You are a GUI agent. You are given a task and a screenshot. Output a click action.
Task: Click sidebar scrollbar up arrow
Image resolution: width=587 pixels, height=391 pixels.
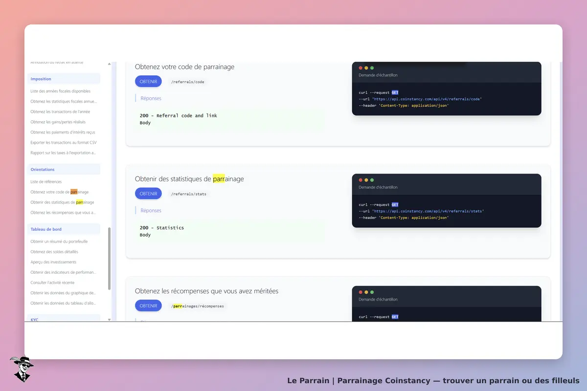(109, 64)
